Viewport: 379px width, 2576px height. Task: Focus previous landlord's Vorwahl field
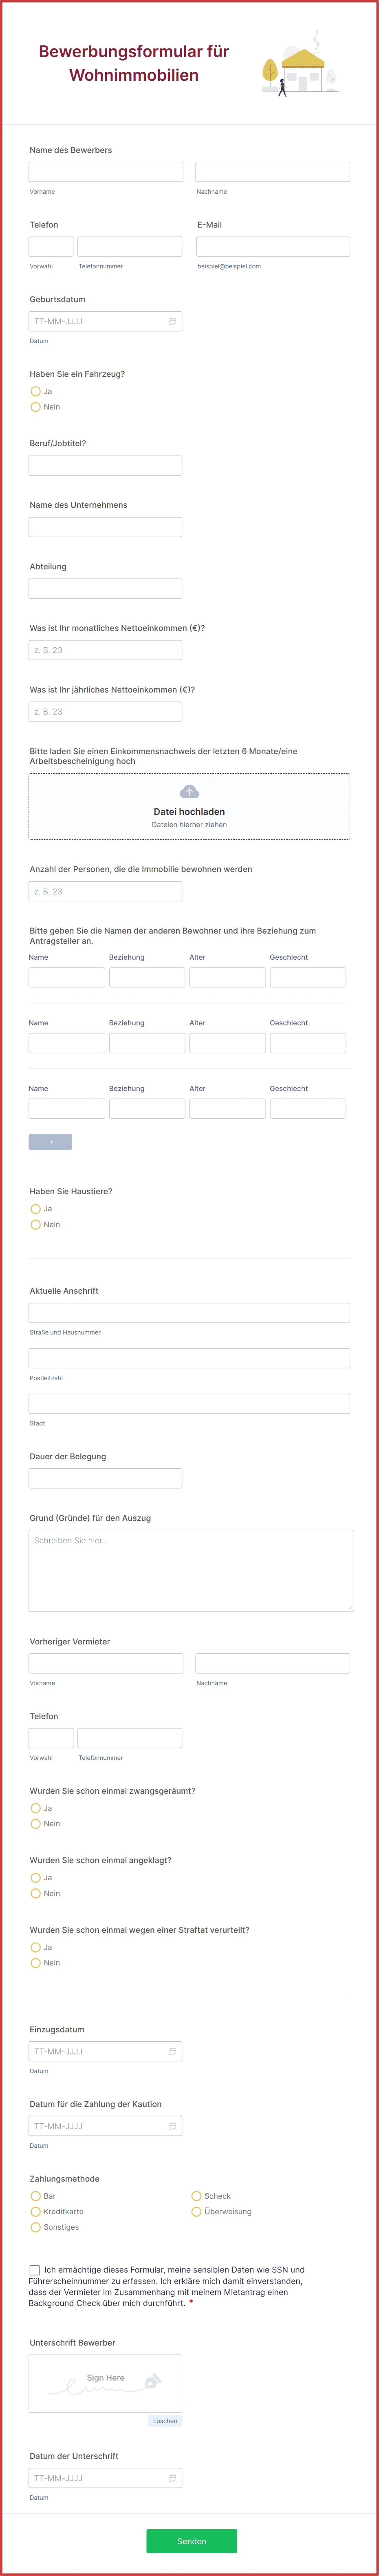pyautogui.click(x=51, y=1738)
